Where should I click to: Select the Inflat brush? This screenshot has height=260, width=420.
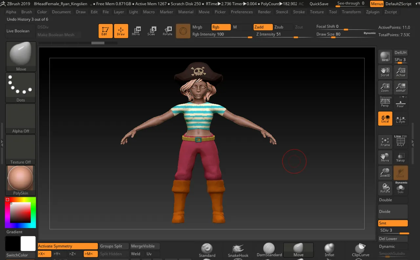(x=329, y=250)
